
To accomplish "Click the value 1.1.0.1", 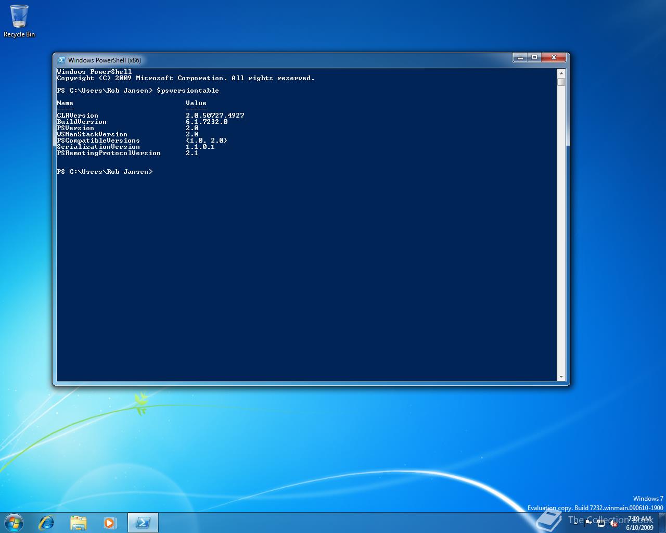I will pyautogui.click(x=200, y=147).
